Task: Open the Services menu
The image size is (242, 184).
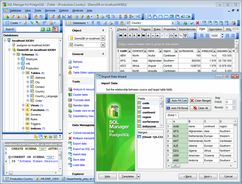Action: (x=50, y=11)
